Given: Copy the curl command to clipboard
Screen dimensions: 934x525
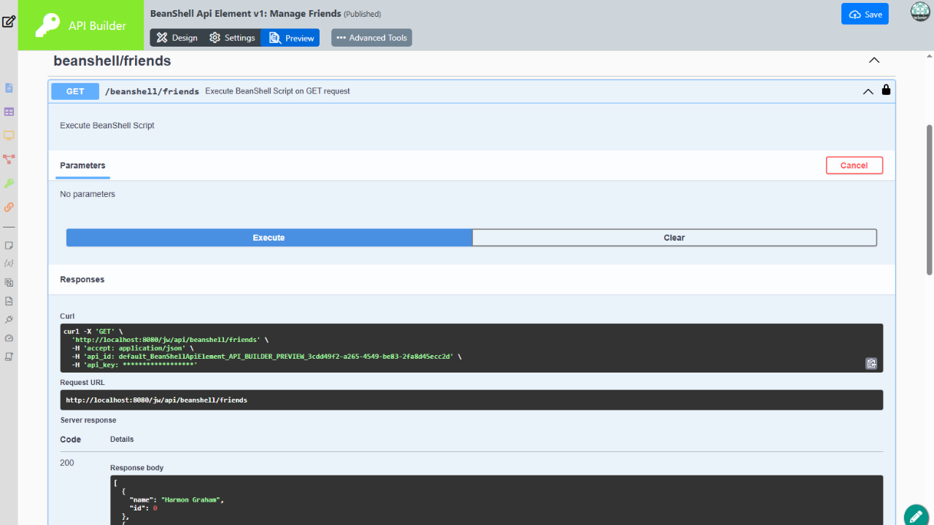Looking at the screenshot, I should (x=871, y=363).
